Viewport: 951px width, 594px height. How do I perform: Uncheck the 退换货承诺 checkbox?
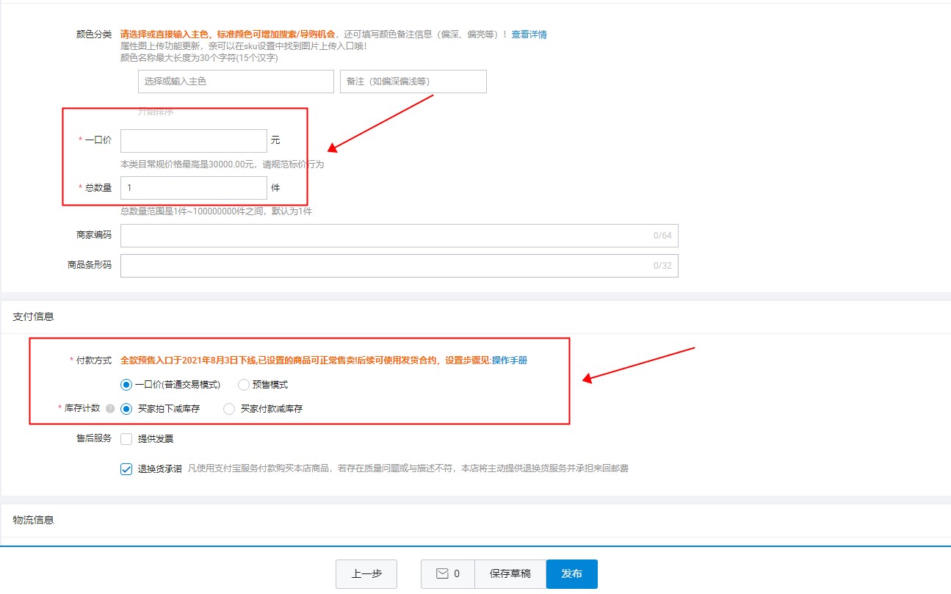(x=126, y=469)
